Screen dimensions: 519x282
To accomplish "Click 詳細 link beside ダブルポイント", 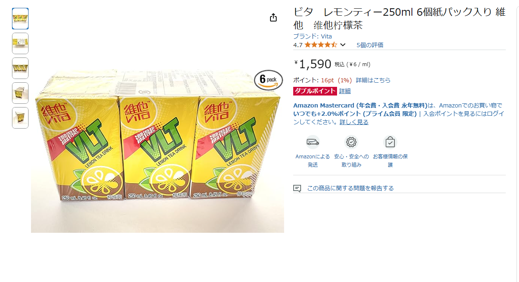I will (345, 91).
